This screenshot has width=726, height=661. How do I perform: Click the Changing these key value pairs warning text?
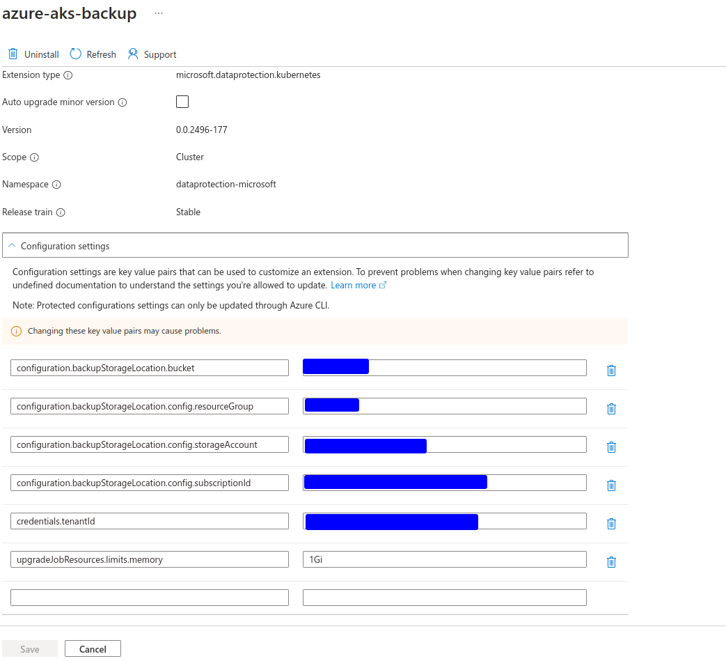tap(124, 331)
